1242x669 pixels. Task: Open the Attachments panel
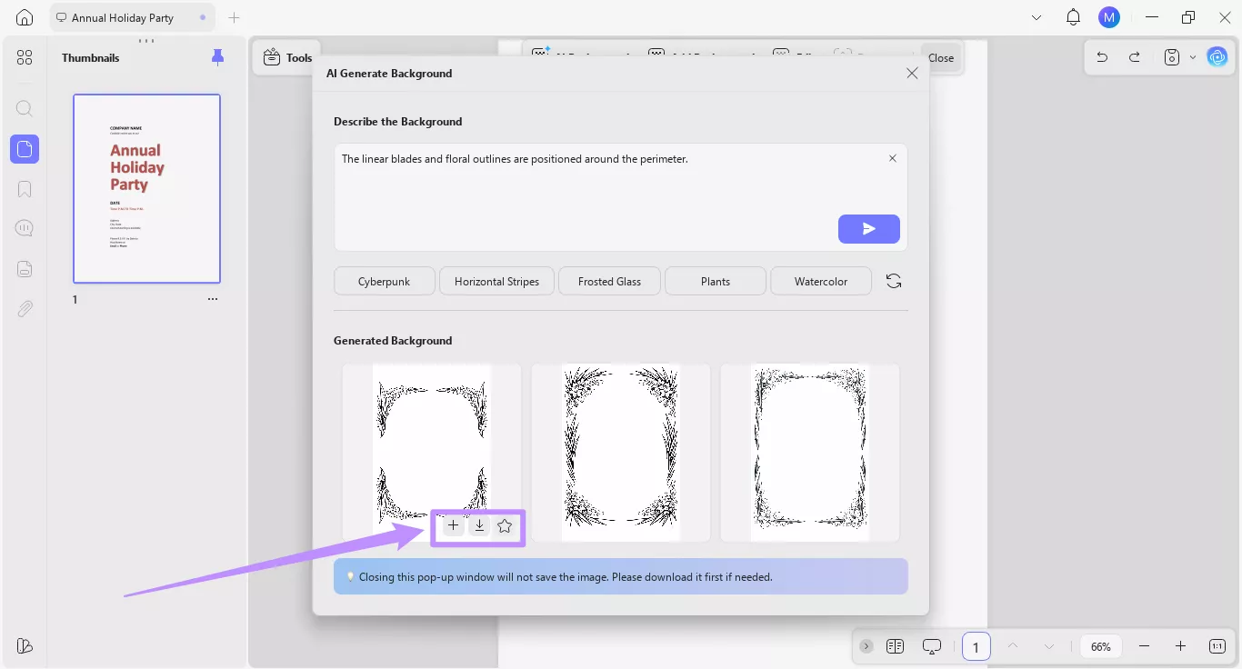25,308
